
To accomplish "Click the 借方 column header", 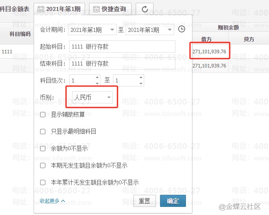I will (206, 39).
